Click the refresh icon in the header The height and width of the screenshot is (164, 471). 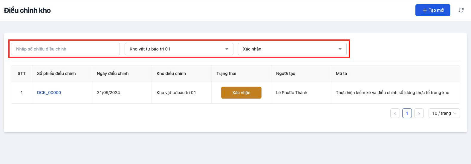click(461, 10)
